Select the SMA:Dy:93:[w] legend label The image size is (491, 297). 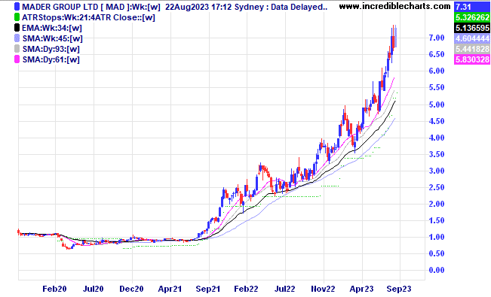pyautogui.click(x=51, y=49)
